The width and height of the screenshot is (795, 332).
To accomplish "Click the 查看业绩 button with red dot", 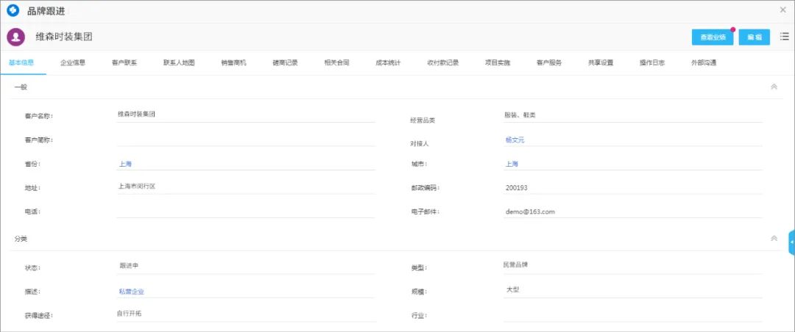I will point(713,37).
